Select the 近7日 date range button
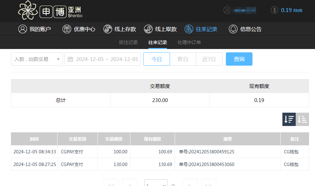 pos(209,59)
